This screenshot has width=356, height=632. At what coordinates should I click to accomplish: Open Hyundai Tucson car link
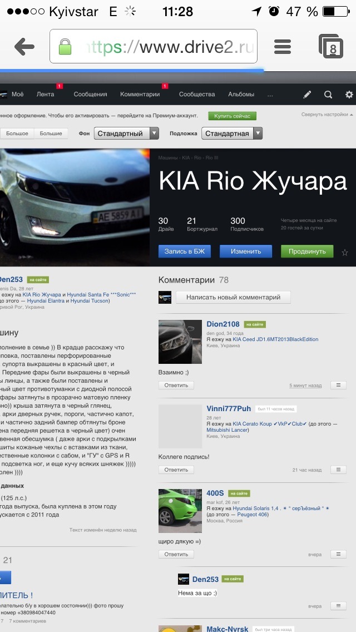click(89, 300)
